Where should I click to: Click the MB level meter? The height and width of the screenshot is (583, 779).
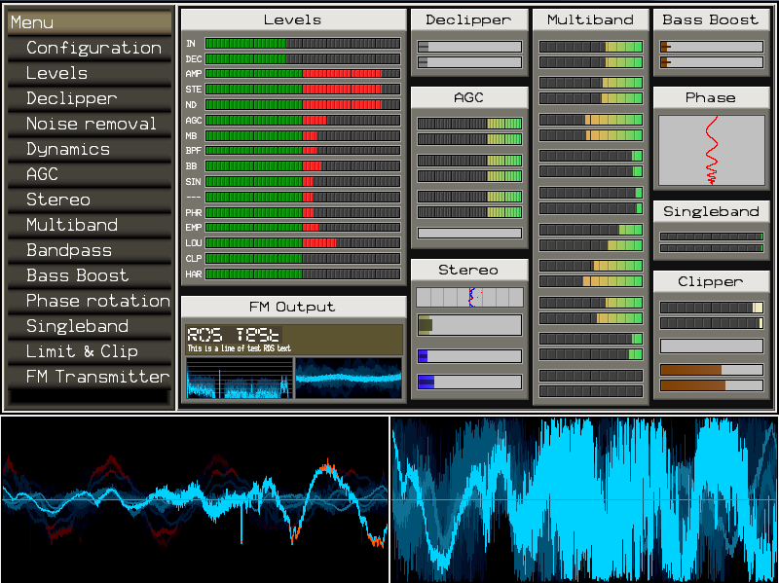[x=303, y=135]
